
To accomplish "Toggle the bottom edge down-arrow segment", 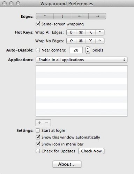I will coord(62,16).
